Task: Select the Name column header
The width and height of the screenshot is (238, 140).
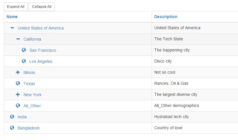Action: point(12,17)
